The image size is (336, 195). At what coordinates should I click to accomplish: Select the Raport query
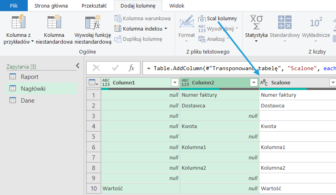coord(30,77)
